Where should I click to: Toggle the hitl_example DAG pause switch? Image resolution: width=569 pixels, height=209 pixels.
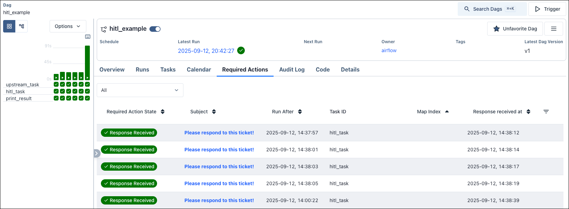(x=155, y=29)
